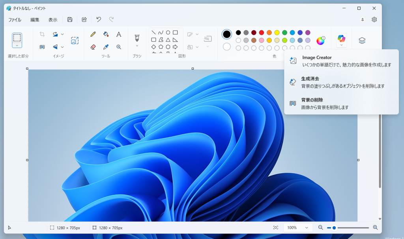Pick the purple palette swatch
404x239 pixels.
point(308,33)
